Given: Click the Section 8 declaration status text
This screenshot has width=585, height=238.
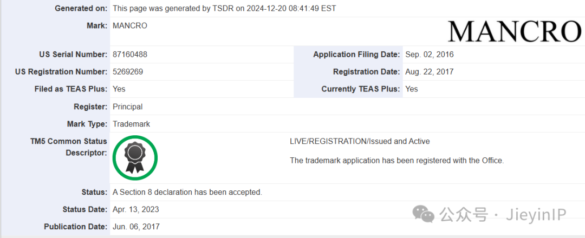Looking at the screenshot, I should pos(187,193).
